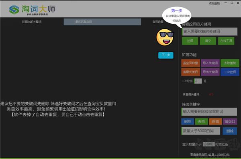Click the 挖掘出的关键词 column header
The height and width of the screenshot is (159, 241).
click(x=32, y=22)
